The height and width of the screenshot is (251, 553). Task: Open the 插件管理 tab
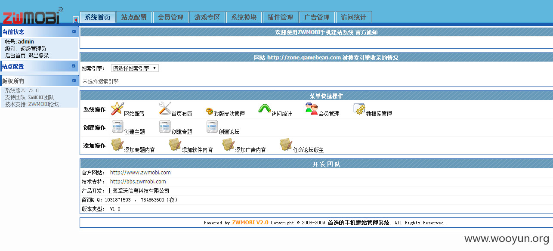[x=280, y=17]
